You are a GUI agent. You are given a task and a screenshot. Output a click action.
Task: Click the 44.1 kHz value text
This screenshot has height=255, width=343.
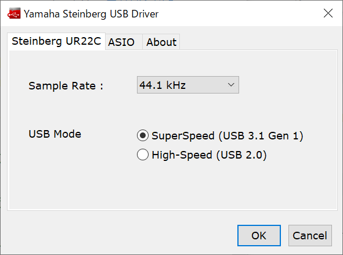point(163,85)
